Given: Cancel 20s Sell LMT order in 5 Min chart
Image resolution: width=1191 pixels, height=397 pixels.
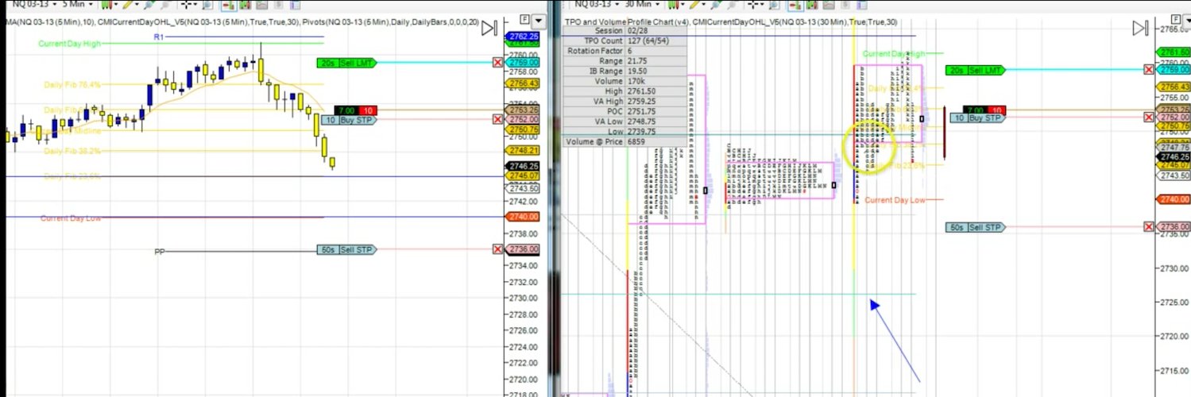Looking at the screenshot, I should pos(498,62).
